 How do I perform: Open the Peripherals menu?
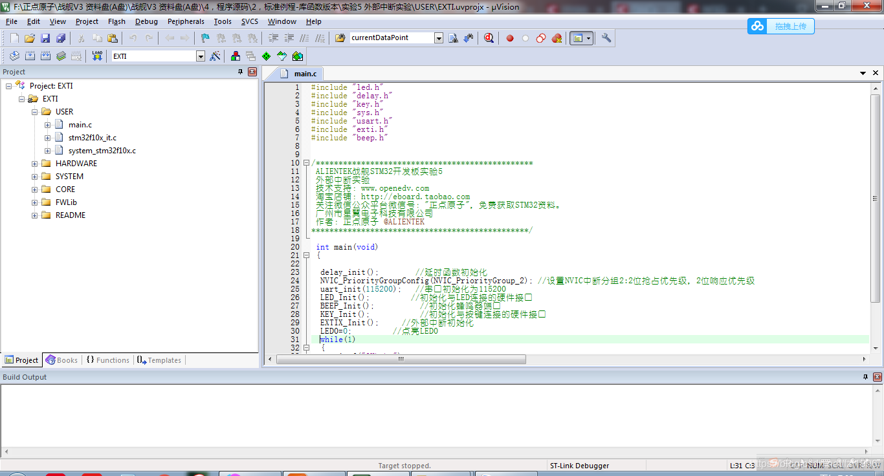(x=186, y=21)
